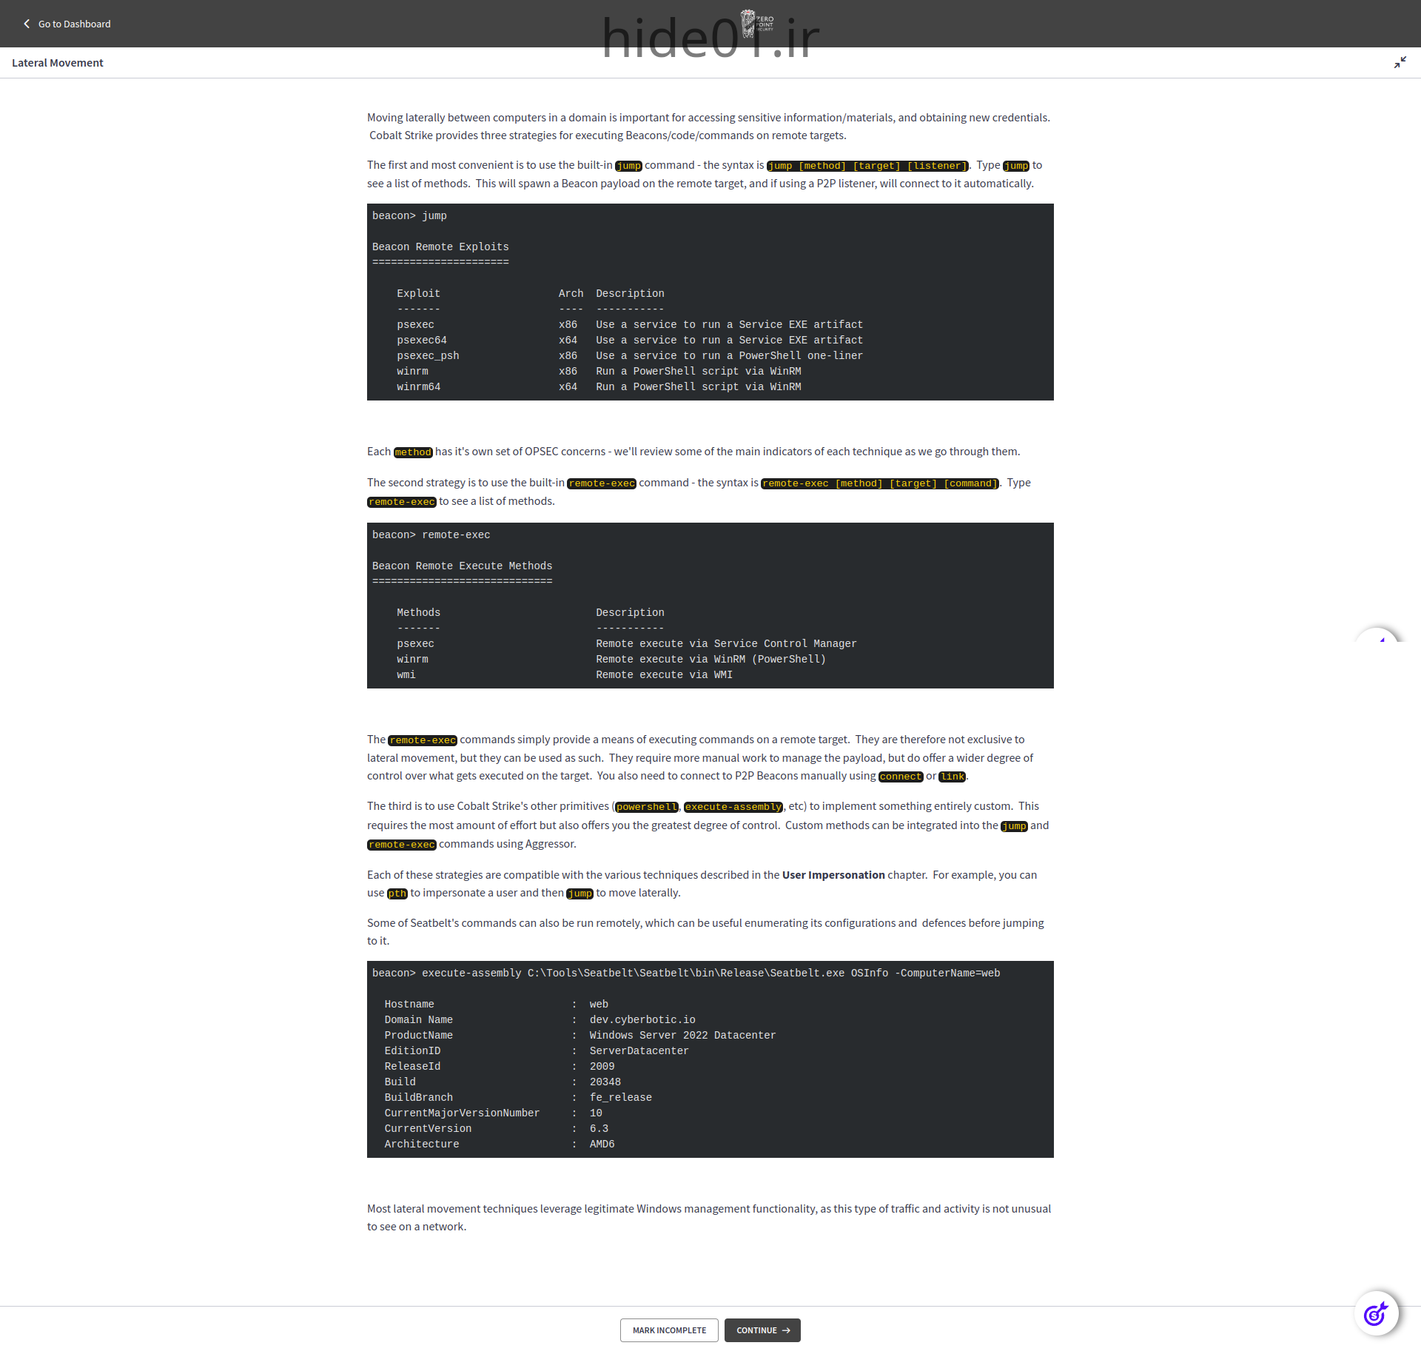Click the Lateral Movement page title

tap(58, 62)
